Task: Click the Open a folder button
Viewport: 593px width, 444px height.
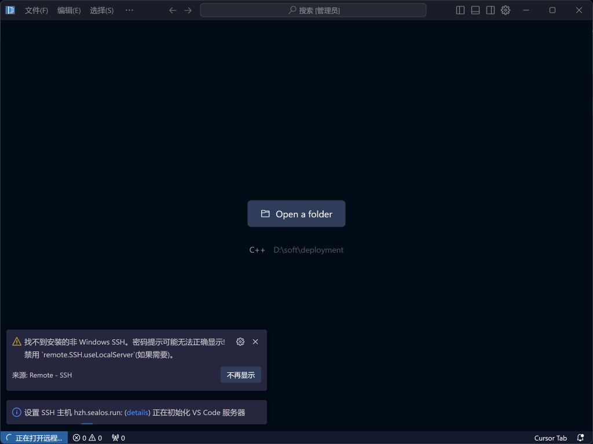Action: click(296, 213)
